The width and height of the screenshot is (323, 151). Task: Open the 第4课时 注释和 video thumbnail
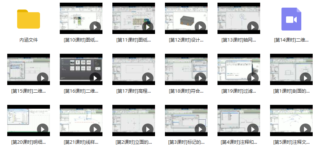(x=239, y=120)
